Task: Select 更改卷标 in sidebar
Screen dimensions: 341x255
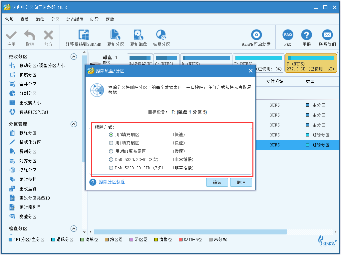Action: 23,180
